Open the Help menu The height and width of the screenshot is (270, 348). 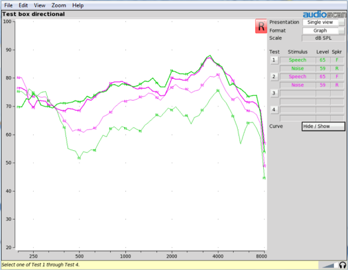78,5
